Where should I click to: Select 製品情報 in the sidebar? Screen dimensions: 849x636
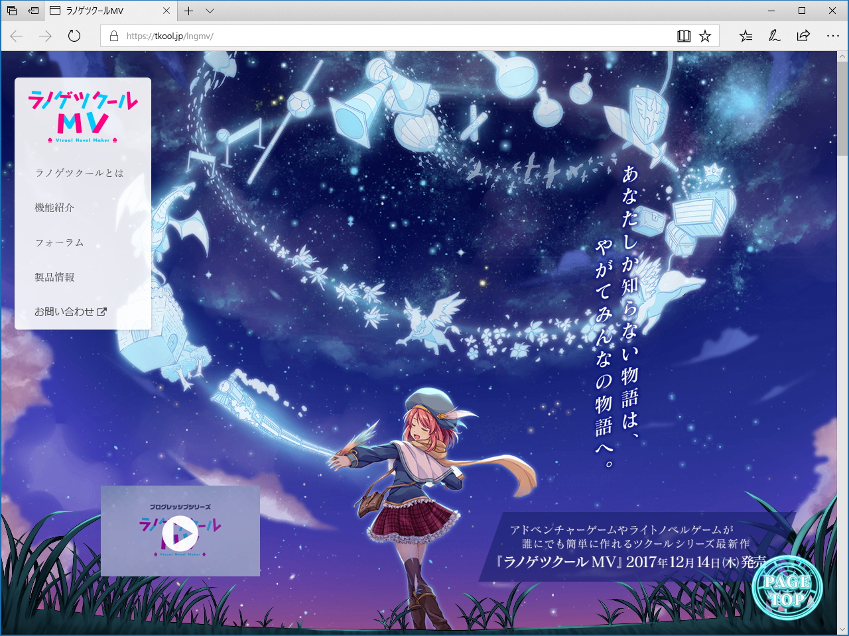(54, 278)
